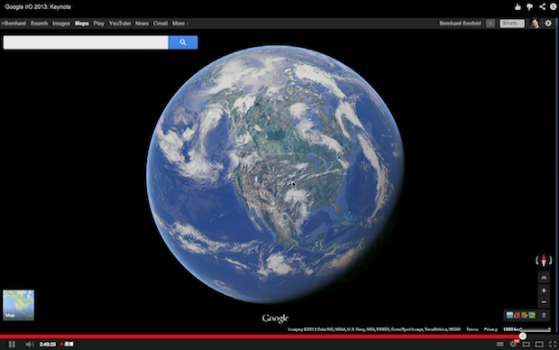Zoom out with the minus button

coord(544,302)
